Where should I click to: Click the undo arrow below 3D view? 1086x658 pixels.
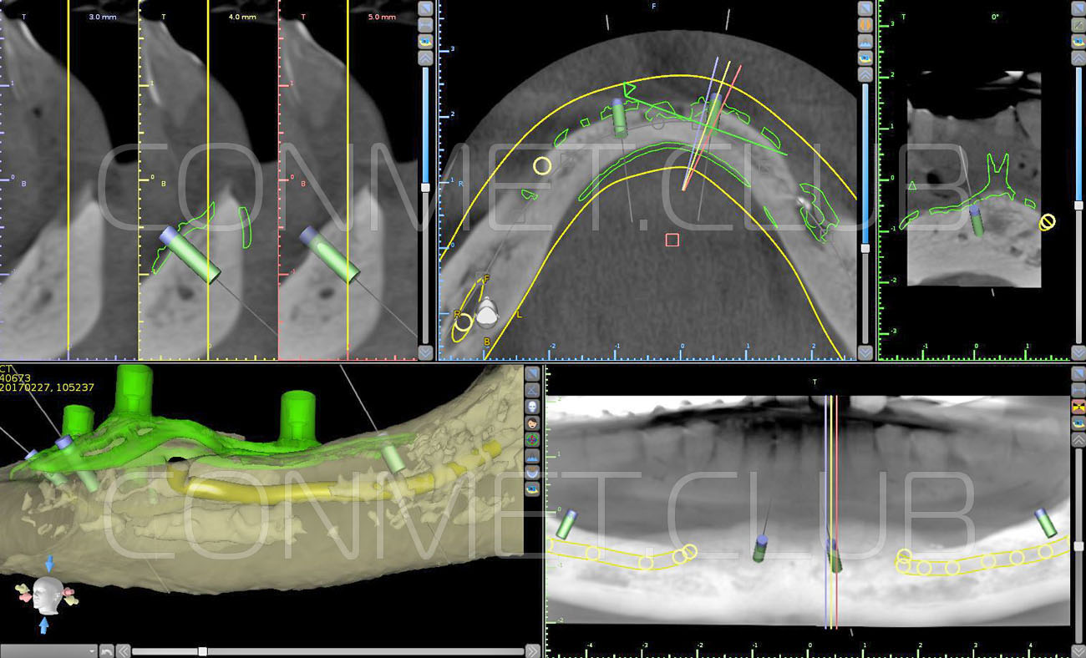point(106,650)
